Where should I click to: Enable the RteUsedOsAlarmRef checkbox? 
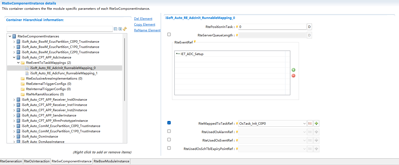click(169, 131)
